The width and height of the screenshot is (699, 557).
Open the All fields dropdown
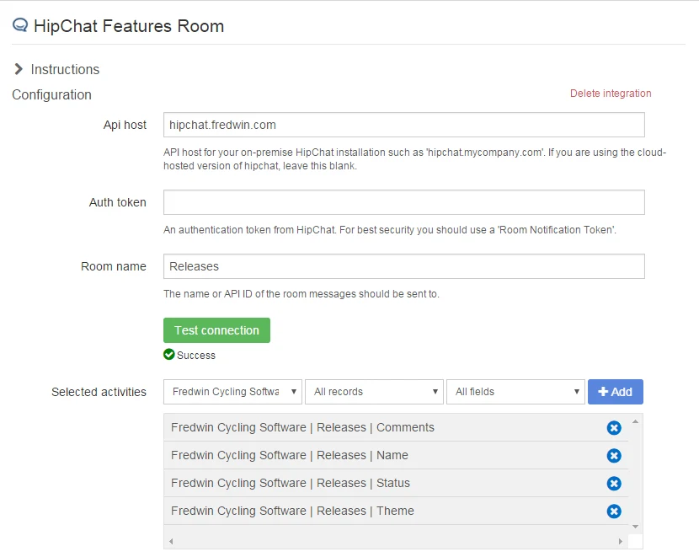point(515,392)
